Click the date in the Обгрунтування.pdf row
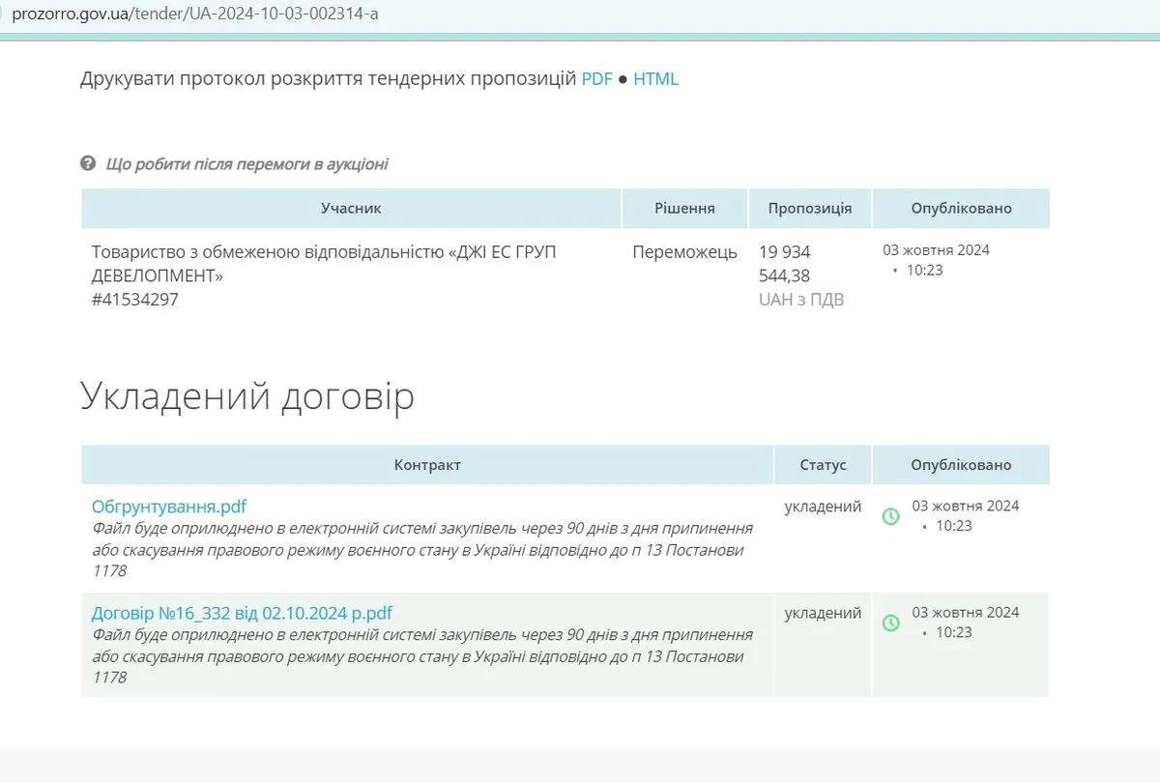The width and height of the screenshot is (1160, 783). [966, 506]
